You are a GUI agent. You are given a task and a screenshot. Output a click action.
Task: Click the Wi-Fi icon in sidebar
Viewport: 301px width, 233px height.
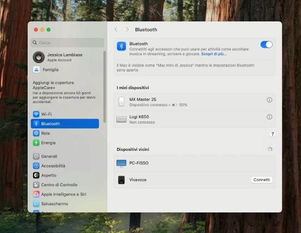pyautogui.click(x=36, y=114)
